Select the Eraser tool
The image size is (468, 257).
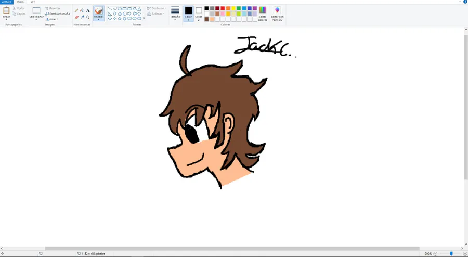point(76,17)
